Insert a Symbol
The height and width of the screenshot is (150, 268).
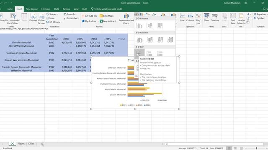pos(259,18)
